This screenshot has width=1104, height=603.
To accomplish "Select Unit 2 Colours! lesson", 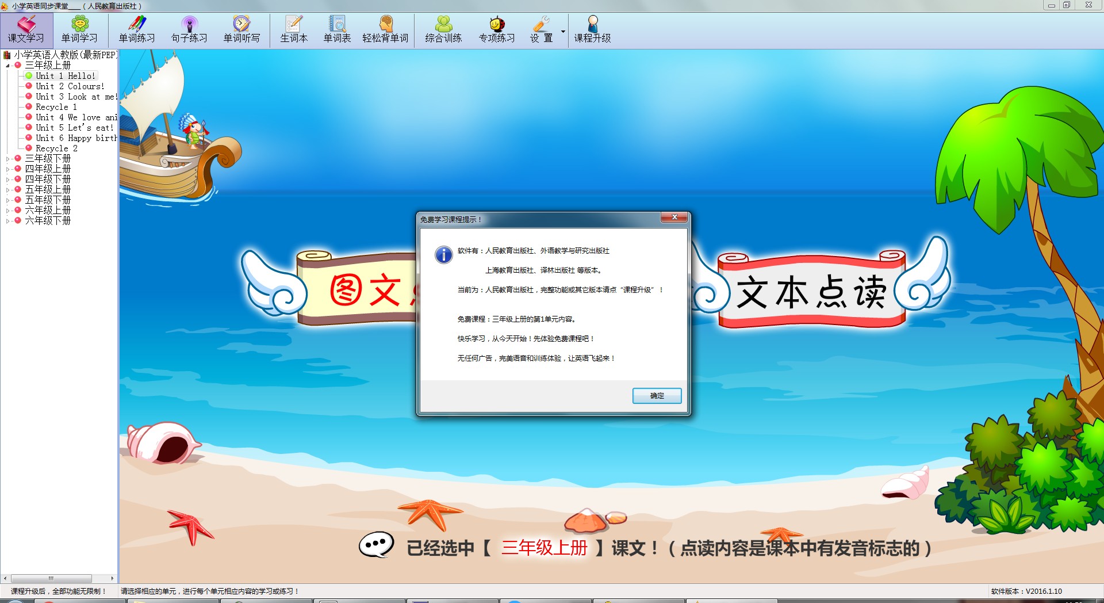I will click(70, 86).
